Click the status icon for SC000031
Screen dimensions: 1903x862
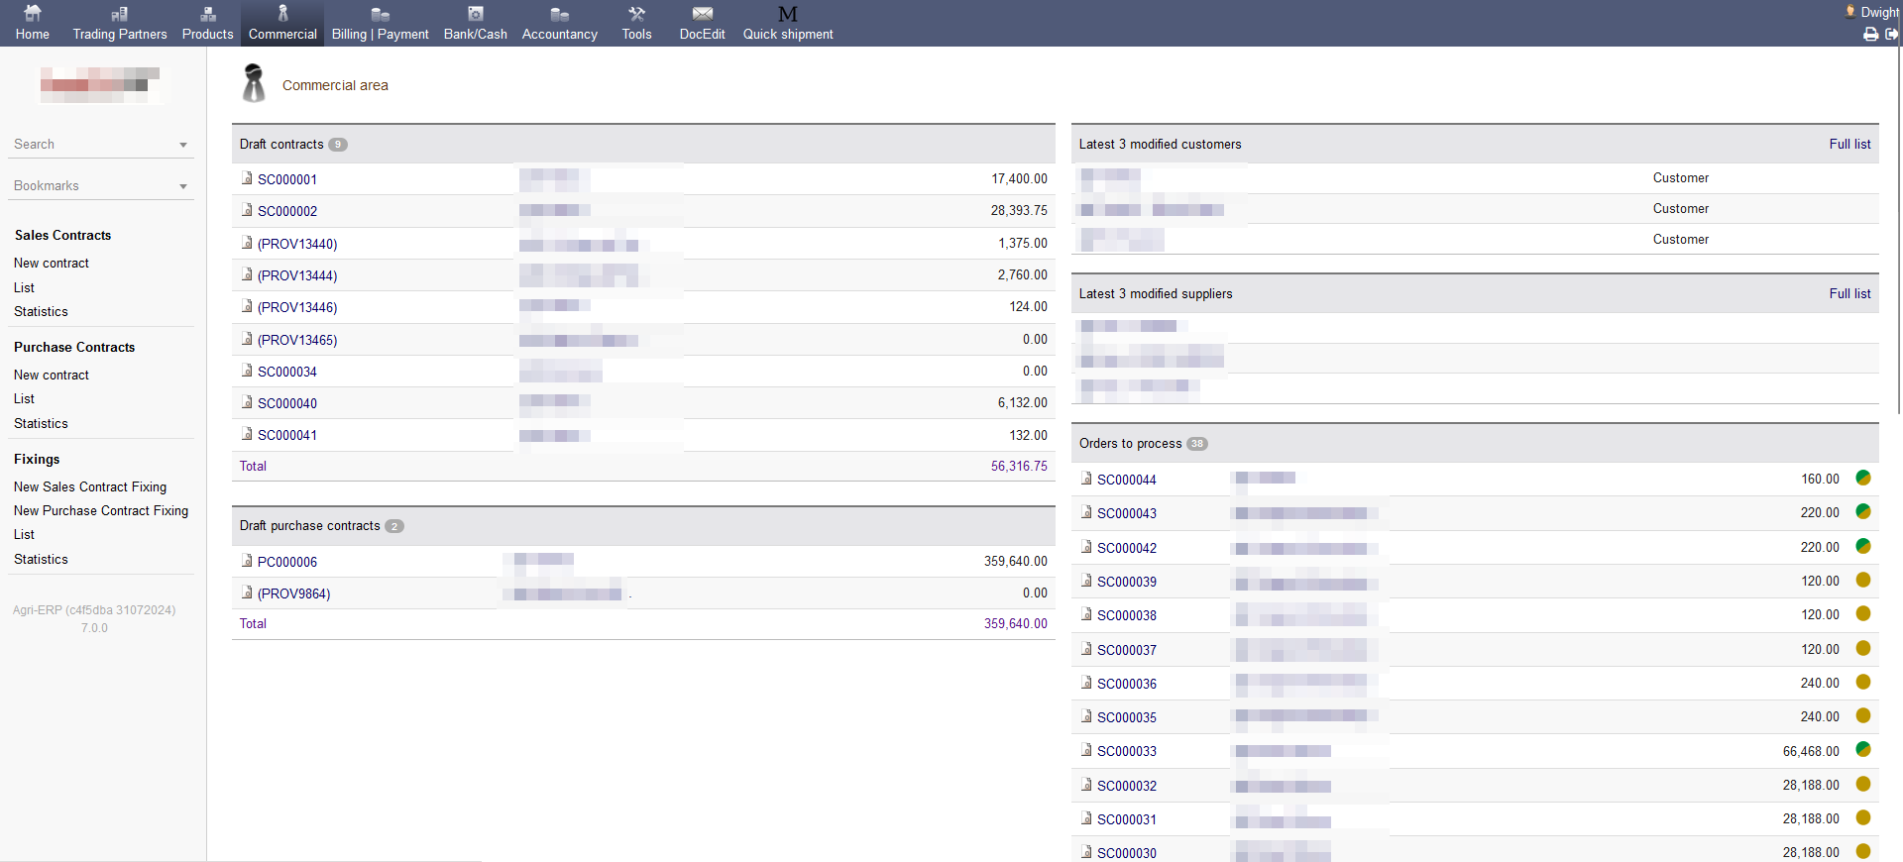1863,817
